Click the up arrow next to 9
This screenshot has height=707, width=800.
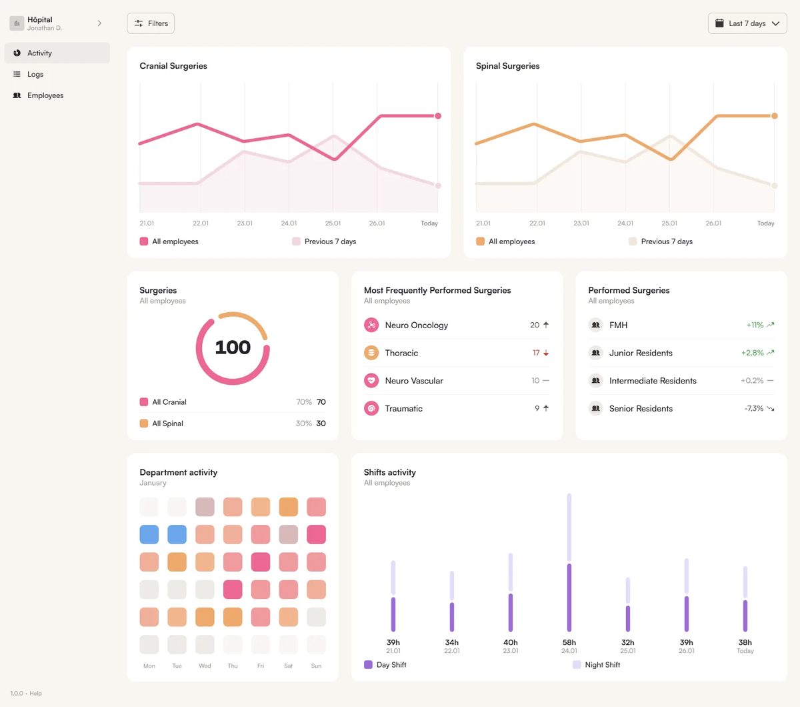546,408
